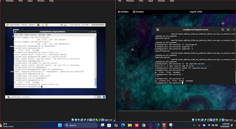Open File menu of client1 terminal

tap(16, 35)
